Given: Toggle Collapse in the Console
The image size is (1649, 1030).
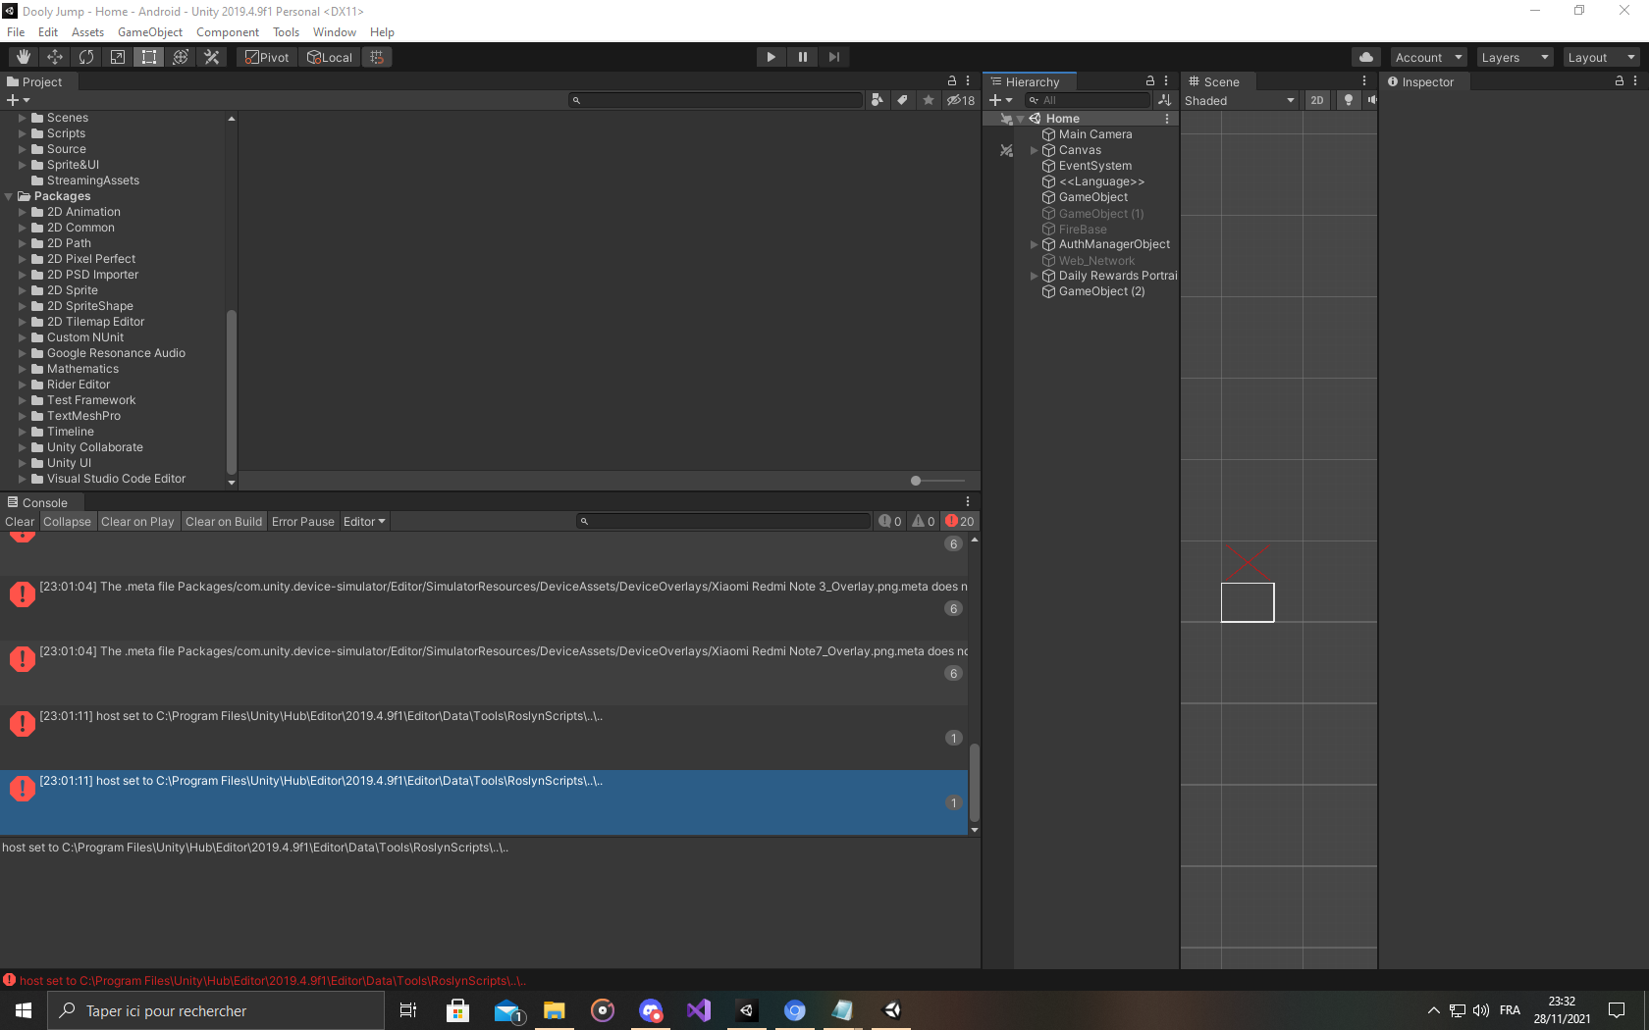Looking at the screenshot, I should [67, 522].
